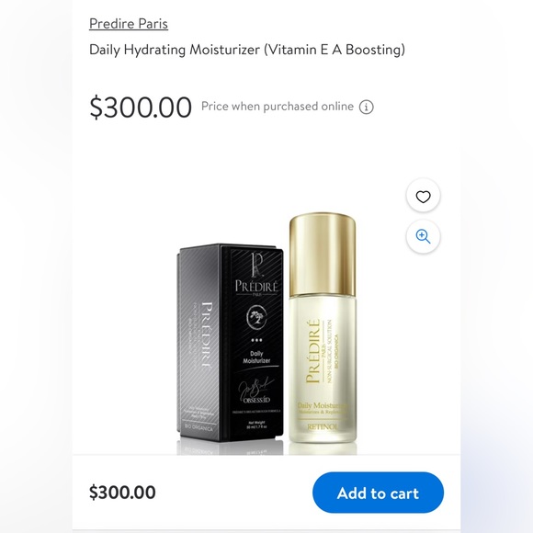Click the tree emblem on the black box
This screenshot has height=533, width=533.
coord(256,318)
